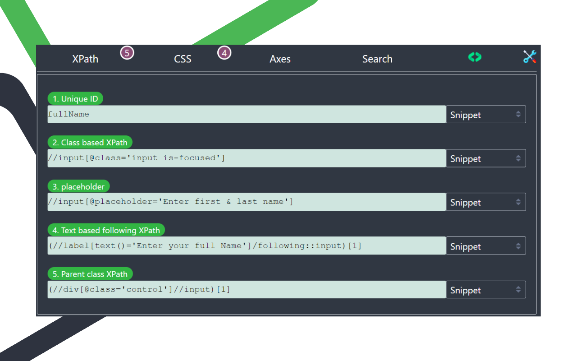Open the wrench and screwdriver tools icon
The image size is (577, 361).
530,57
